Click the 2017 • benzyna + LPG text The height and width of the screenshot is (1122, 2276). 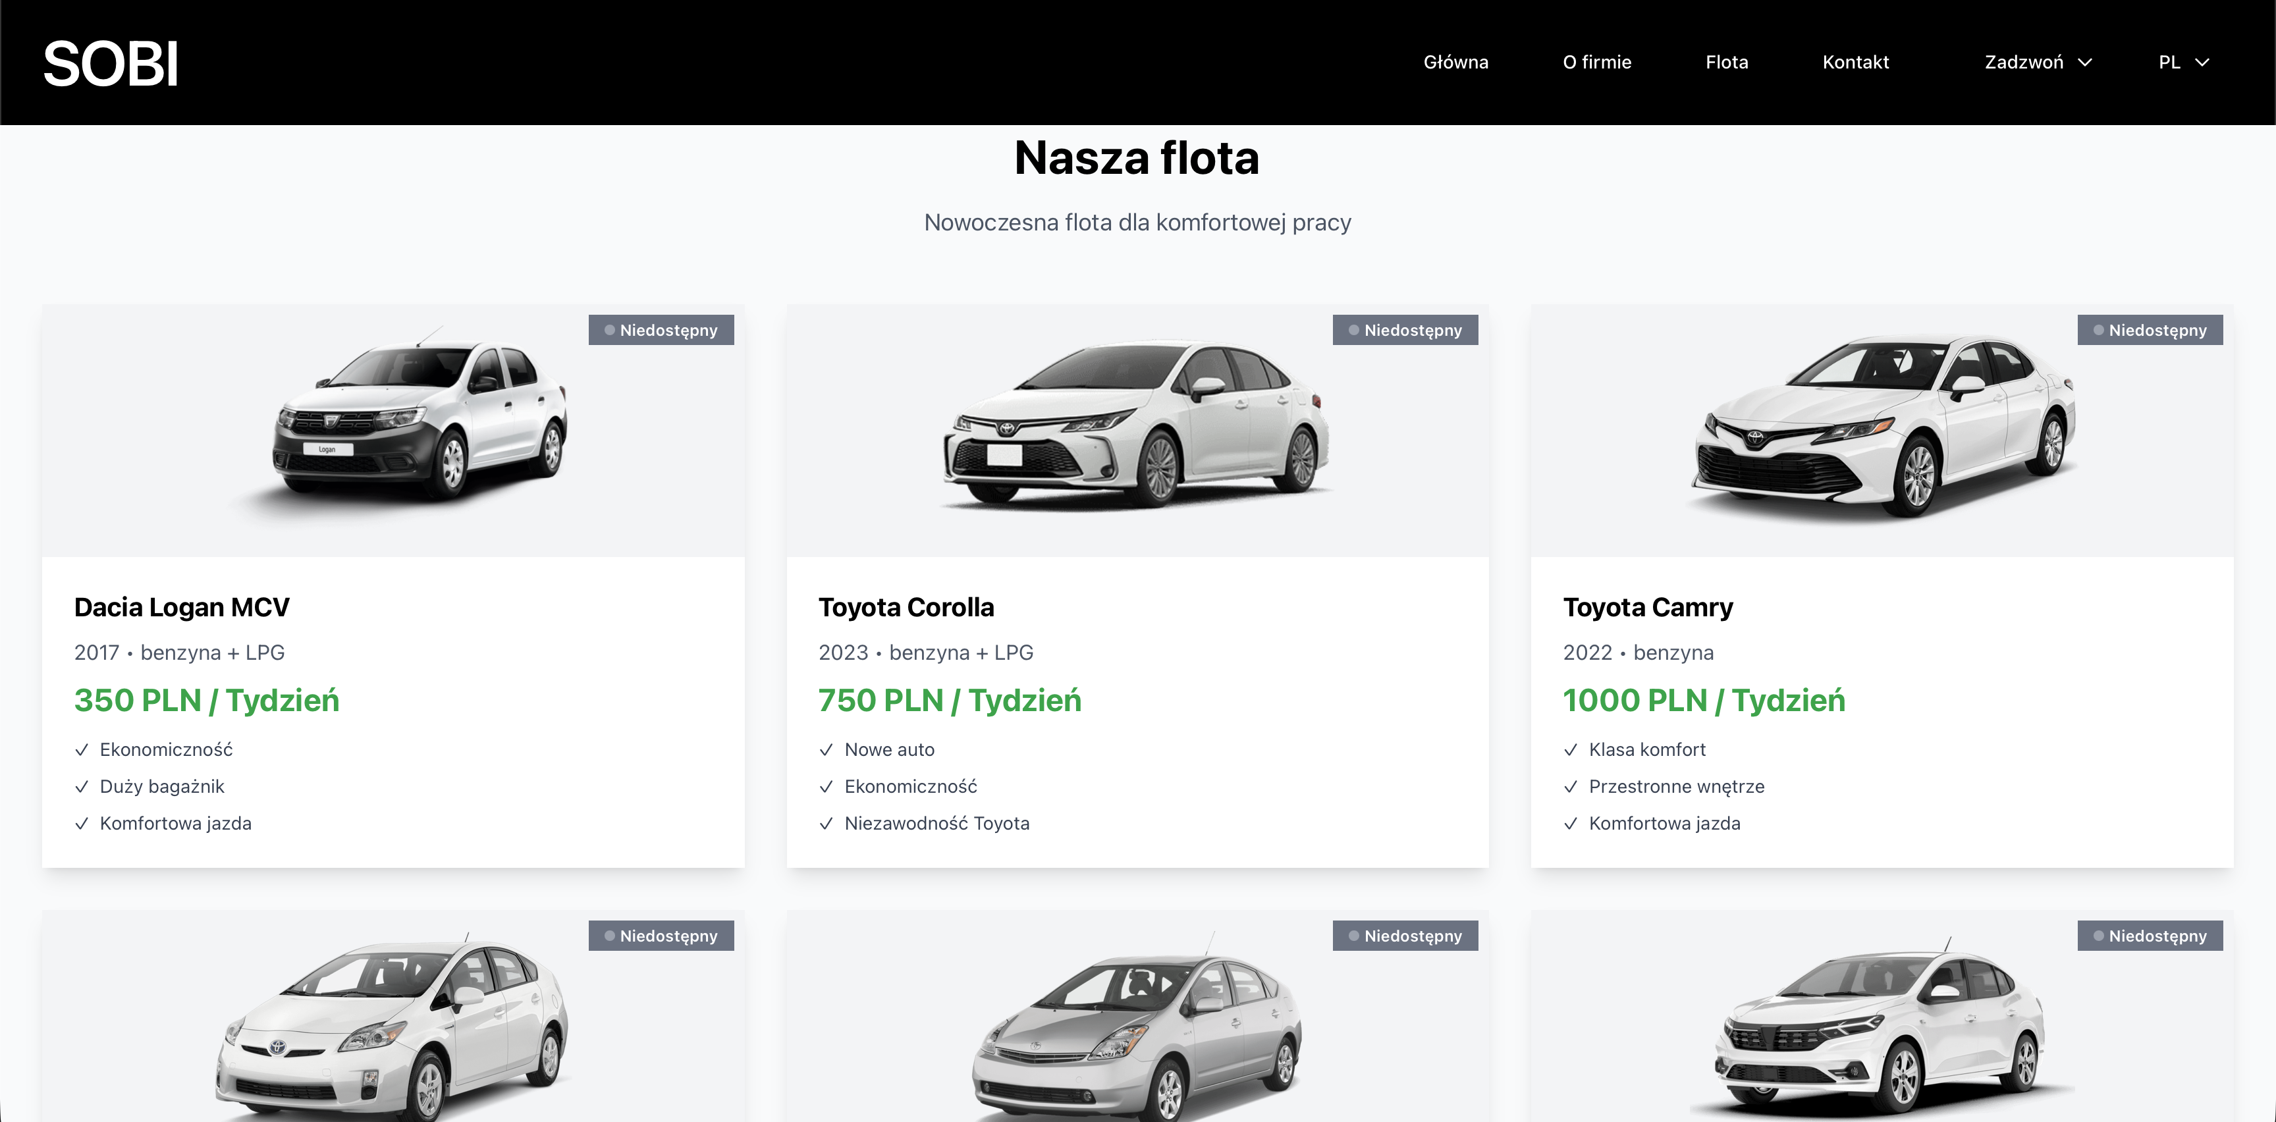pyautogui.click(x=179, y=653)
